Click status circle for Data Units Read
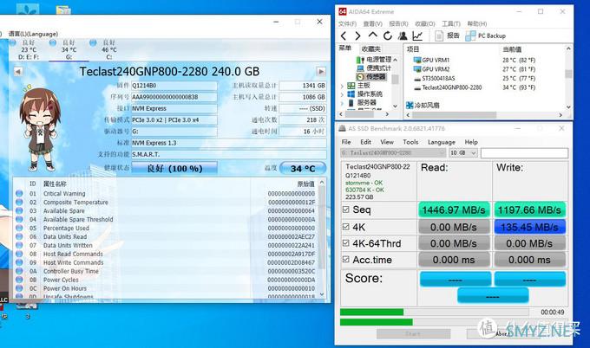The height and width of the screenshot is (348, 590). tap(19, 236)
